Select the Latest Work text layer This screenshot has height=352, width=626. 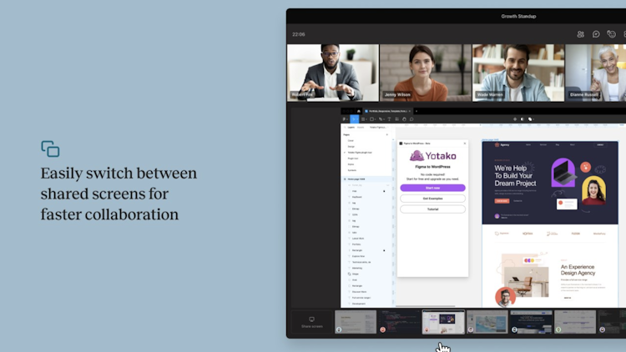coord(358,239)
